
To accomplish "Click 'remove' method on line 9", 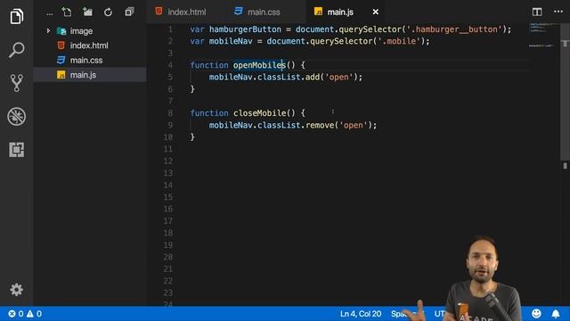I will (320, 125).
